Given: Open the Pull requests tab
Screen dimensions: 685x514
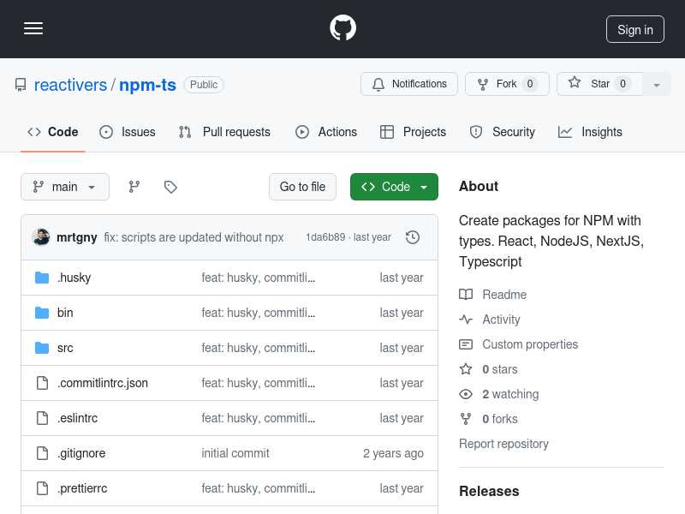Looking at the screenshot, I should (224, 132).
